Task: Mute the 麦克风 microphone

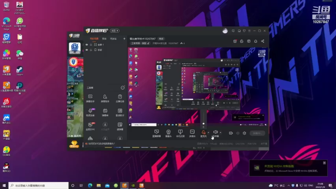Action: click(203, 134)
